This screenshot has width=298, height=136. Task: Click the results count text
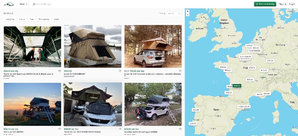point(8,13)
